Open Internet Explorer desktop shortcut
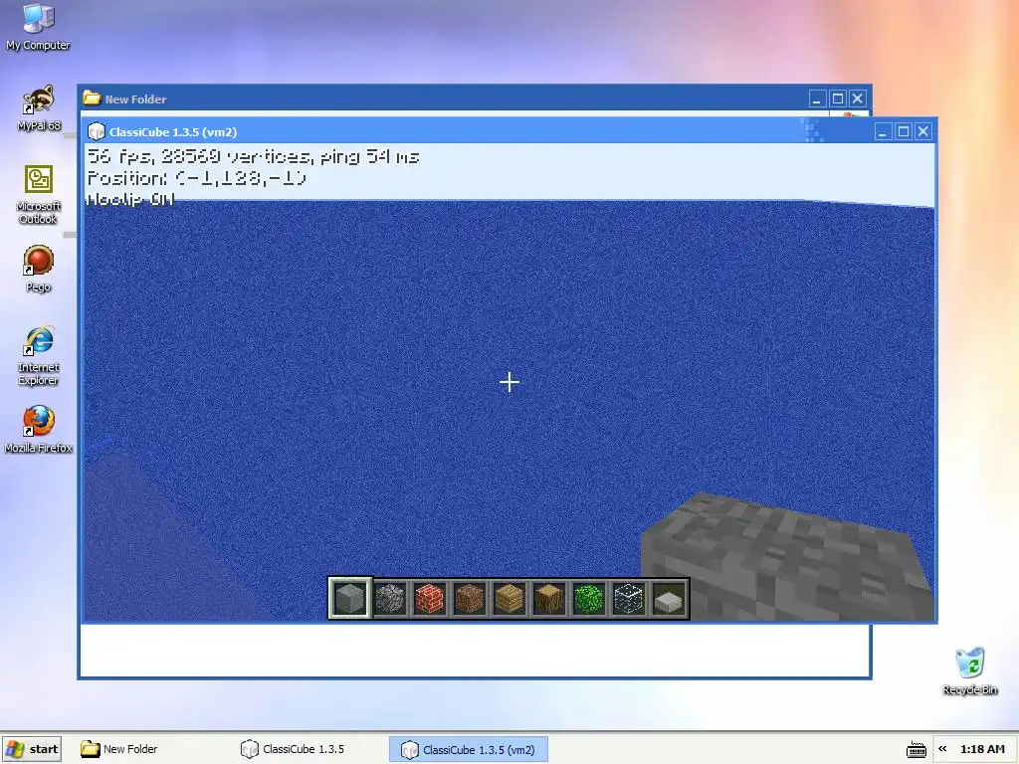The width and height of the screenshot is (1019, 764). point(39,356)
